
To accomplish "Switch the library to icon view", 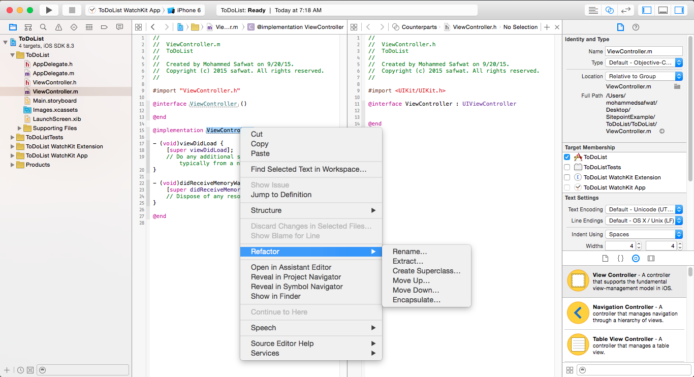I will (570, 370).
